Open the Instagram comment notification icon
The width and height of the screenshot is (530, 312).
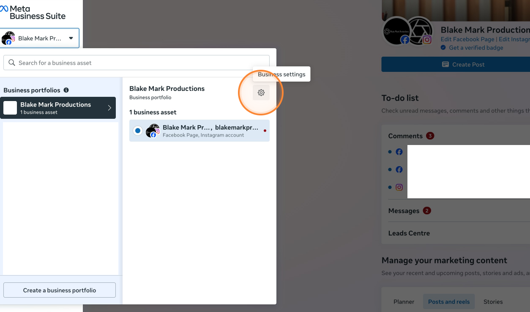tap(399, 187)
